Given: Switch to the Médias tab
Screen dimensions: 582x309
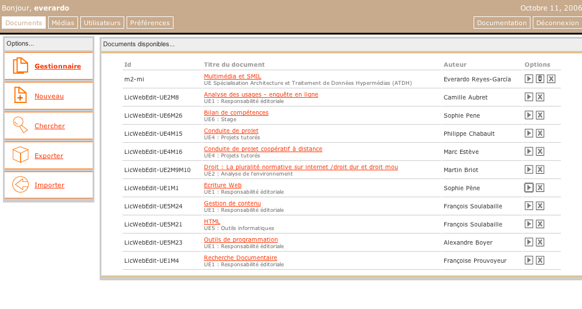Looking at the screenshot, I should (x=63, y=23).
